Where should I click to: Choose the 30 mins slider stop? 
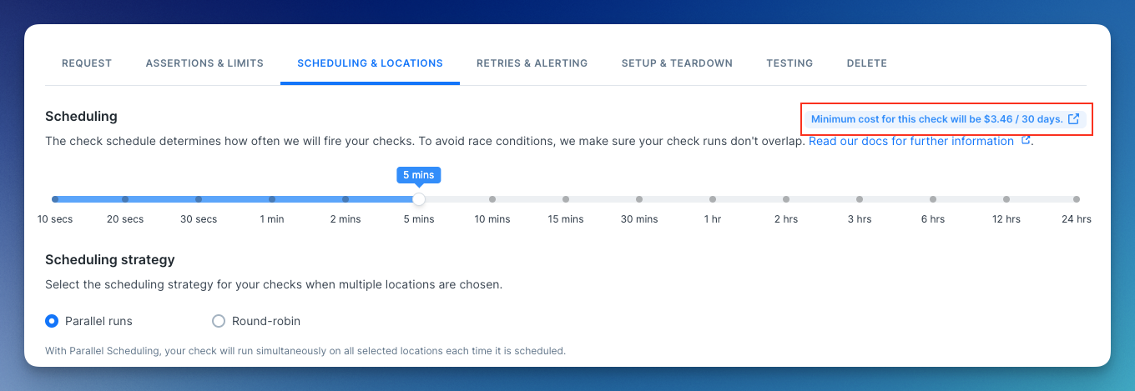pyautogui.click(x=639, y=199)
